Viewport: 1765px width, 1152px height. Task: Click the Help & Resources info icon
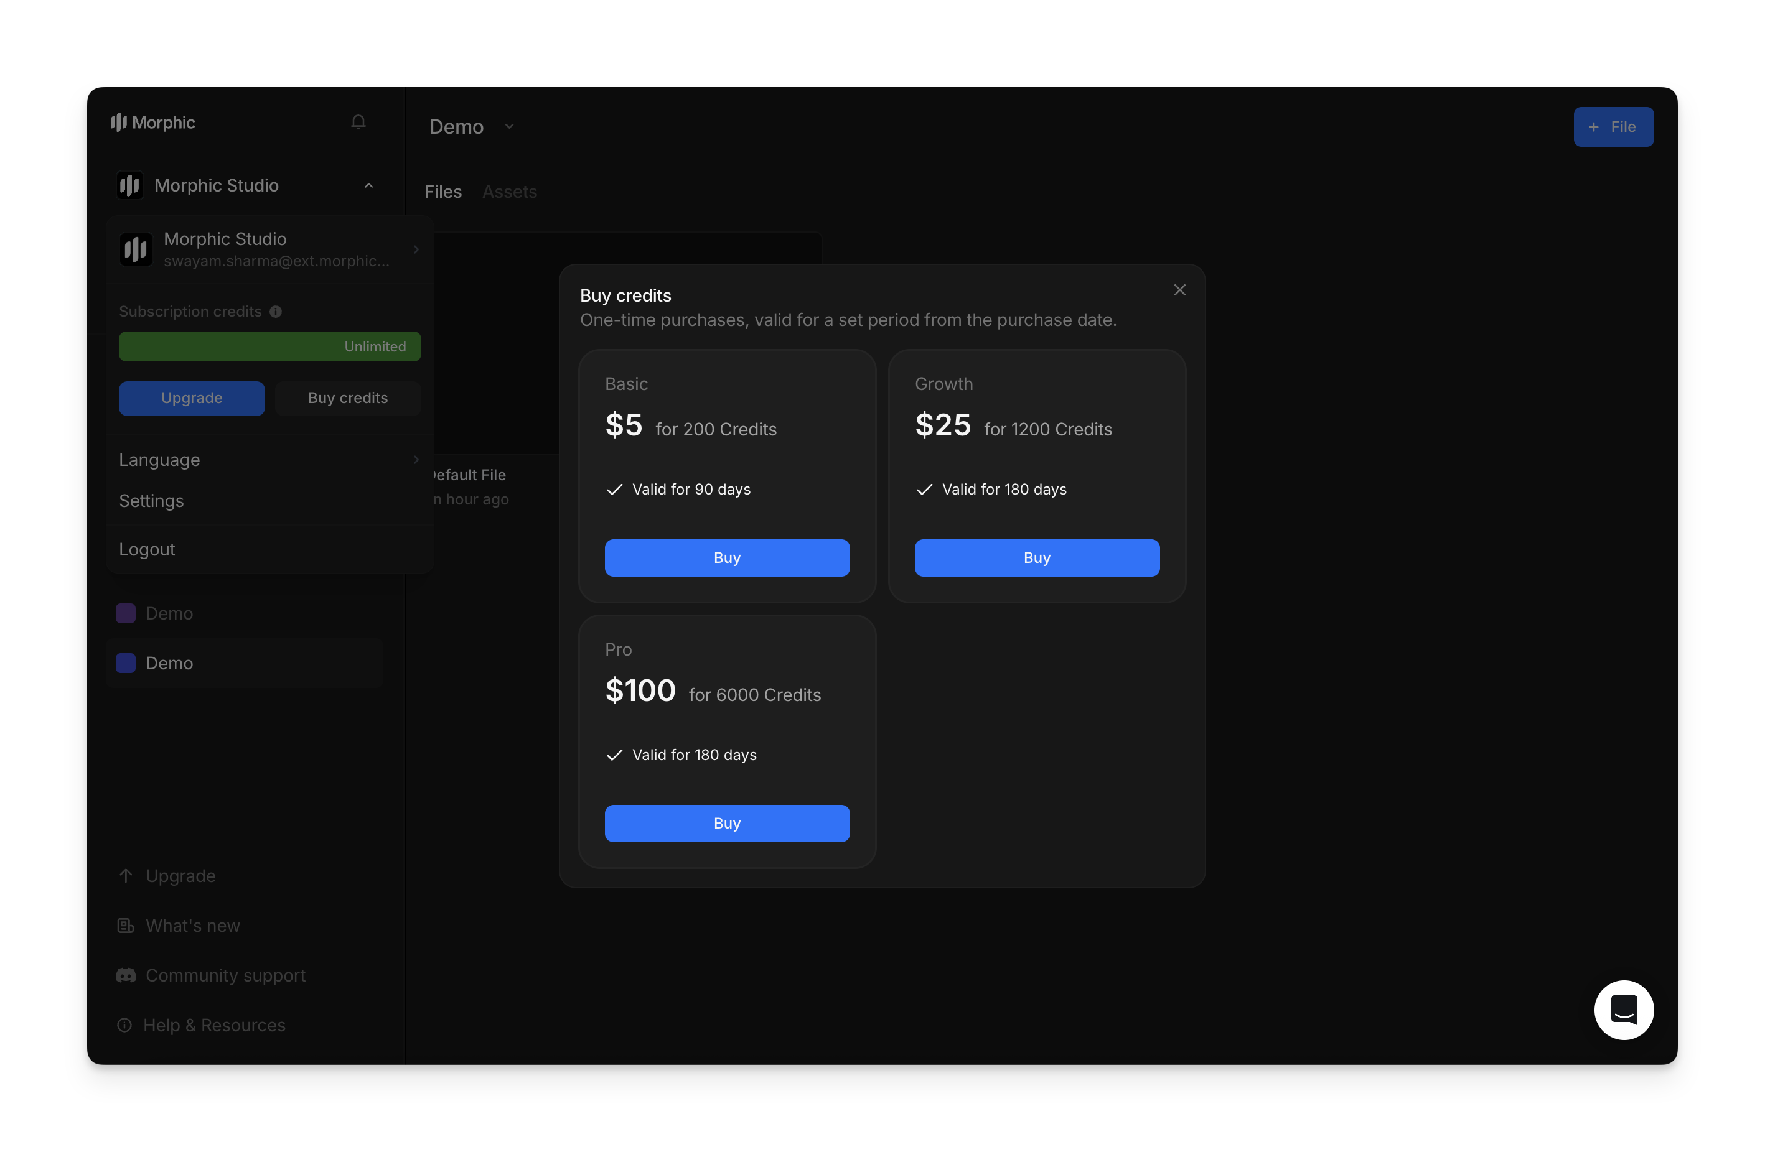coord(125,1024)
